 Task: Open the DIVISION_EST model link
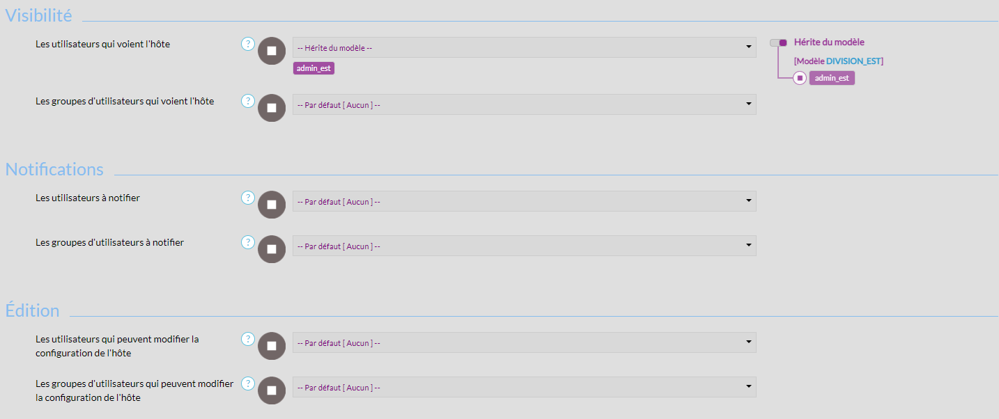point(853,61)
